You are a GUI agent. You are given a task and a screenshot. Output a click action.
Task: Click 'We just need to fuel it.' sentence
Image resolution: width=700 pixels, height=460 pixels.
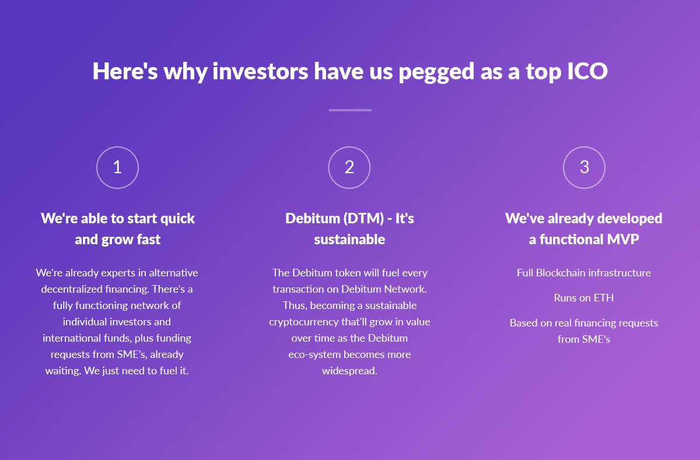pyautogui.click(x=136, y=371)
